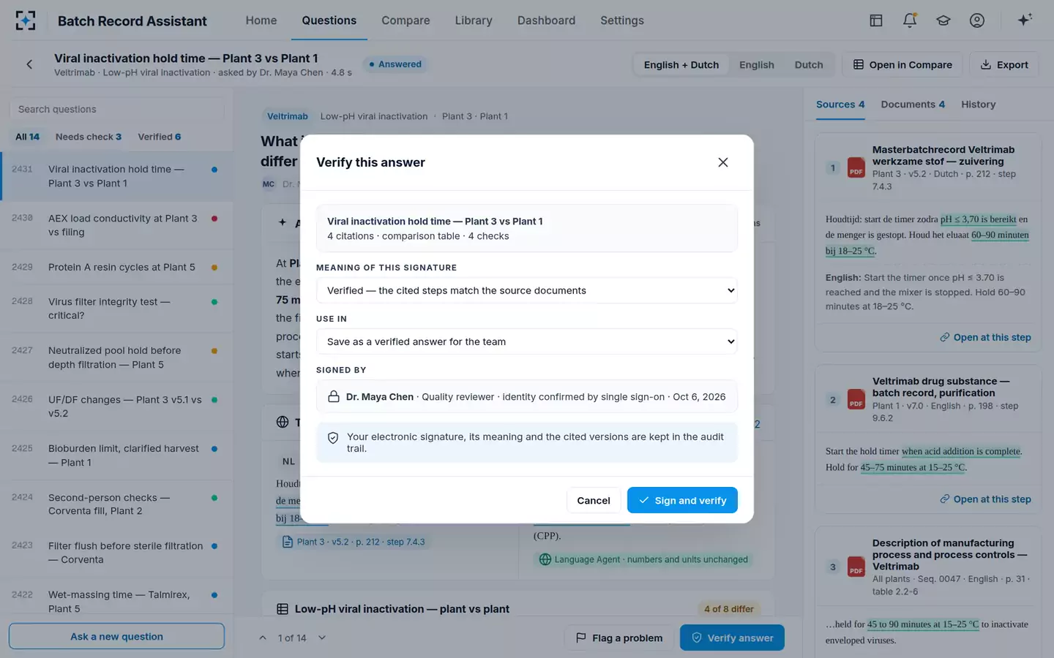
Task: Filter questions by Needs check 3
Action: tap(89, 137)
